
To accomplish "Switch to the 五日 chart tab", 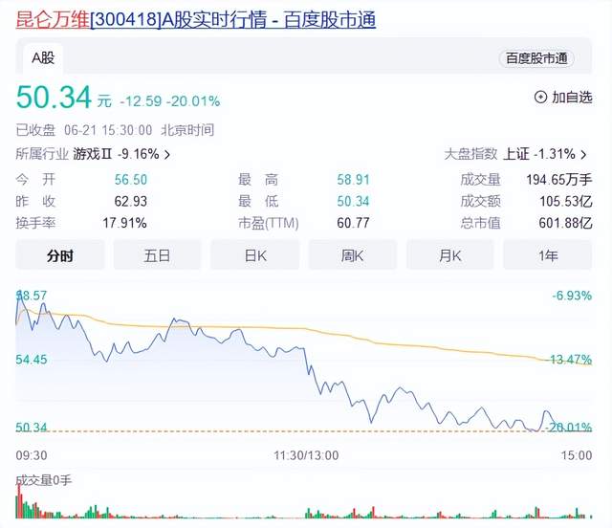I will (x=157, y=255).
